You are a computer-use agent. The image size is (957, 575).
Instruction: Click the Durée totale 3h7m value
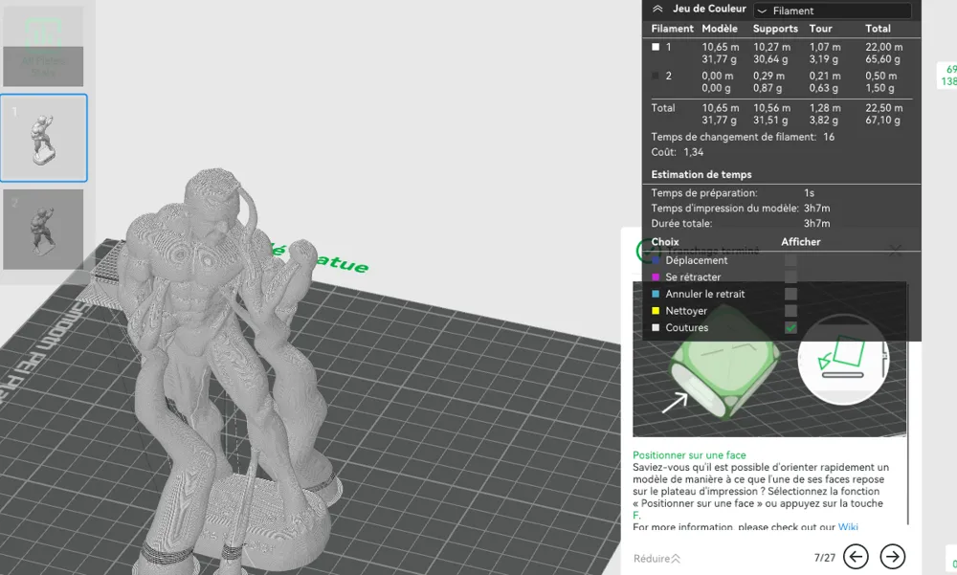point(816,224)
